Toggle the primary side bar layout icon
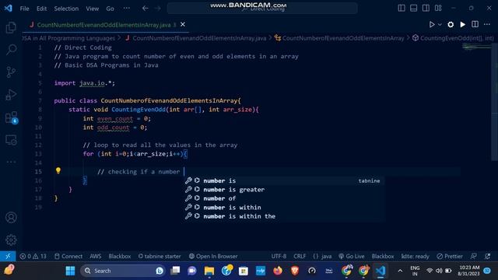Screen dimensions: 498x280 402,9
